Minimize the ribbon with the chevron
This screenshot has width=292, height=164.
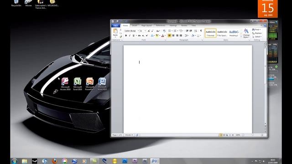click(x=261, y=26)
